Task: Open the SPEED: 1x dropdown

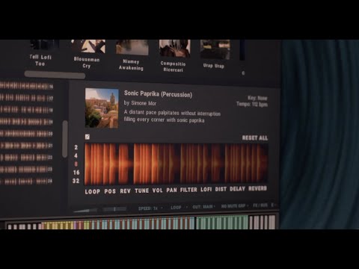Action: [x=150, y=208]
